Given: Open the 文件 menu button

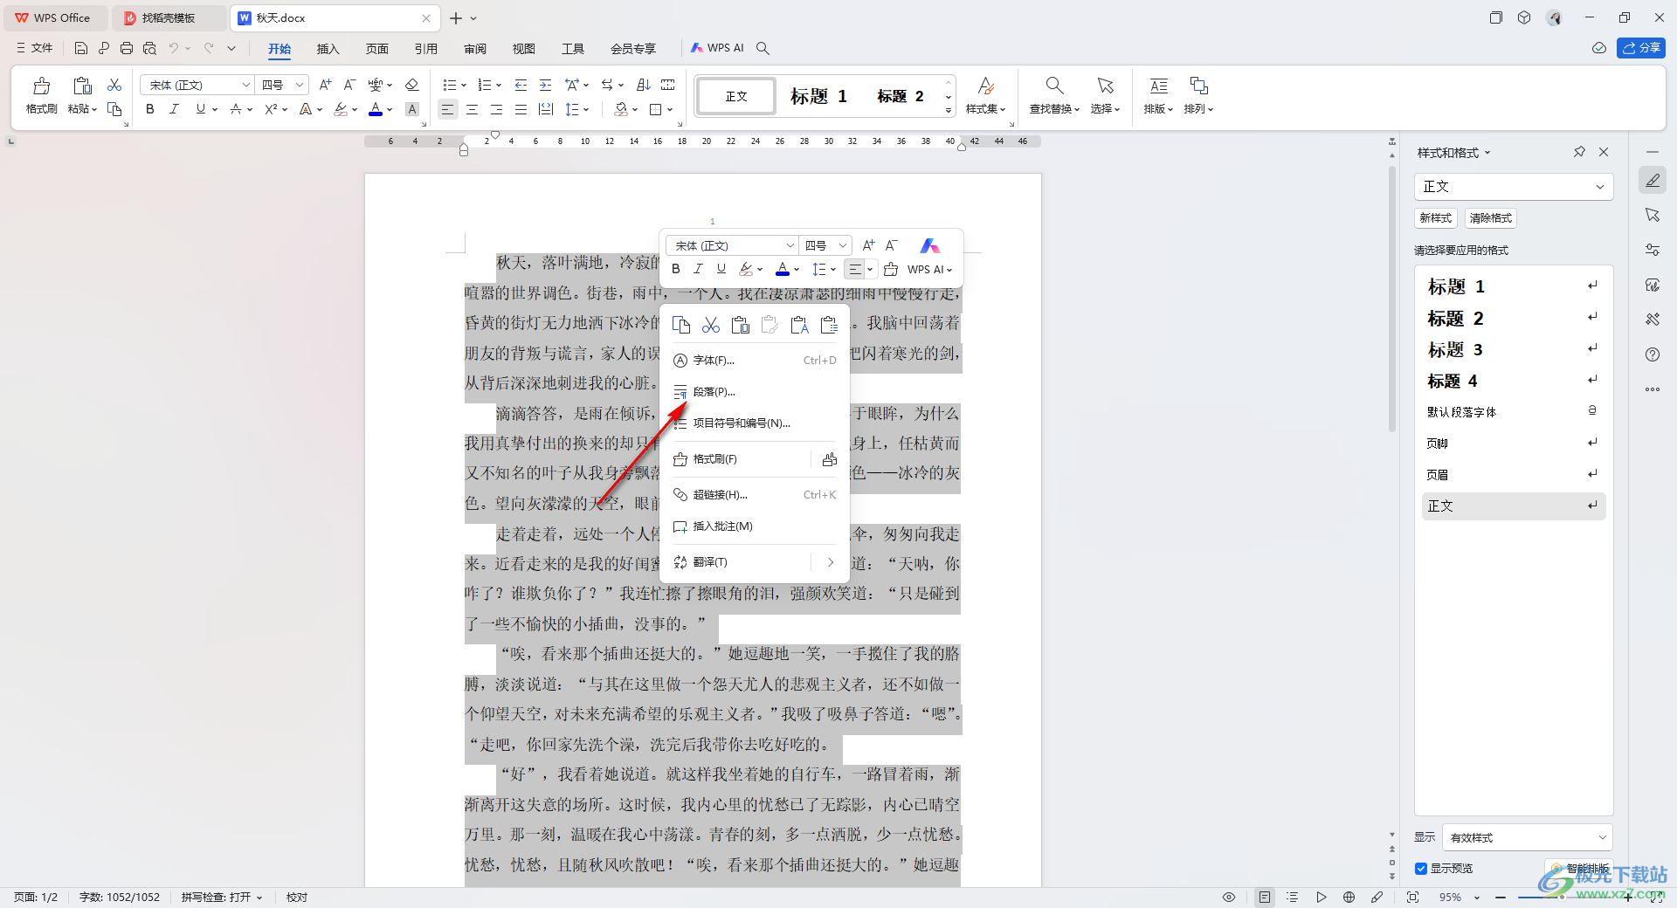Looking at the screenshot, I should tap(35, 48).
